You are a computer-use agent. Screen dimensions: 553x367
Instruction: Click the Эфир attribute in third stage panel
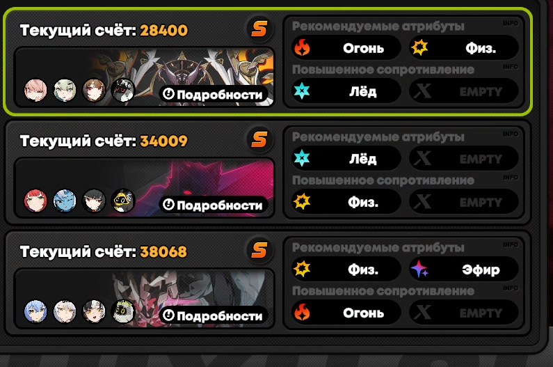point(464,270)
